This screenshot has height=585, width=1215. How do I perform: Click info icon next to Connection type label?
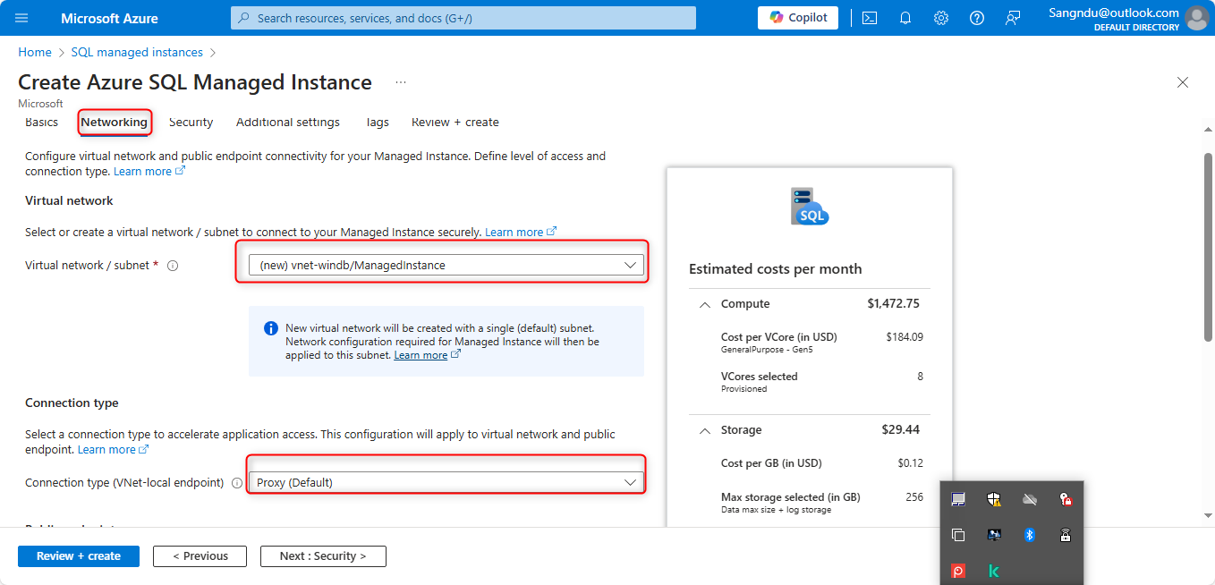pos(237,483)
